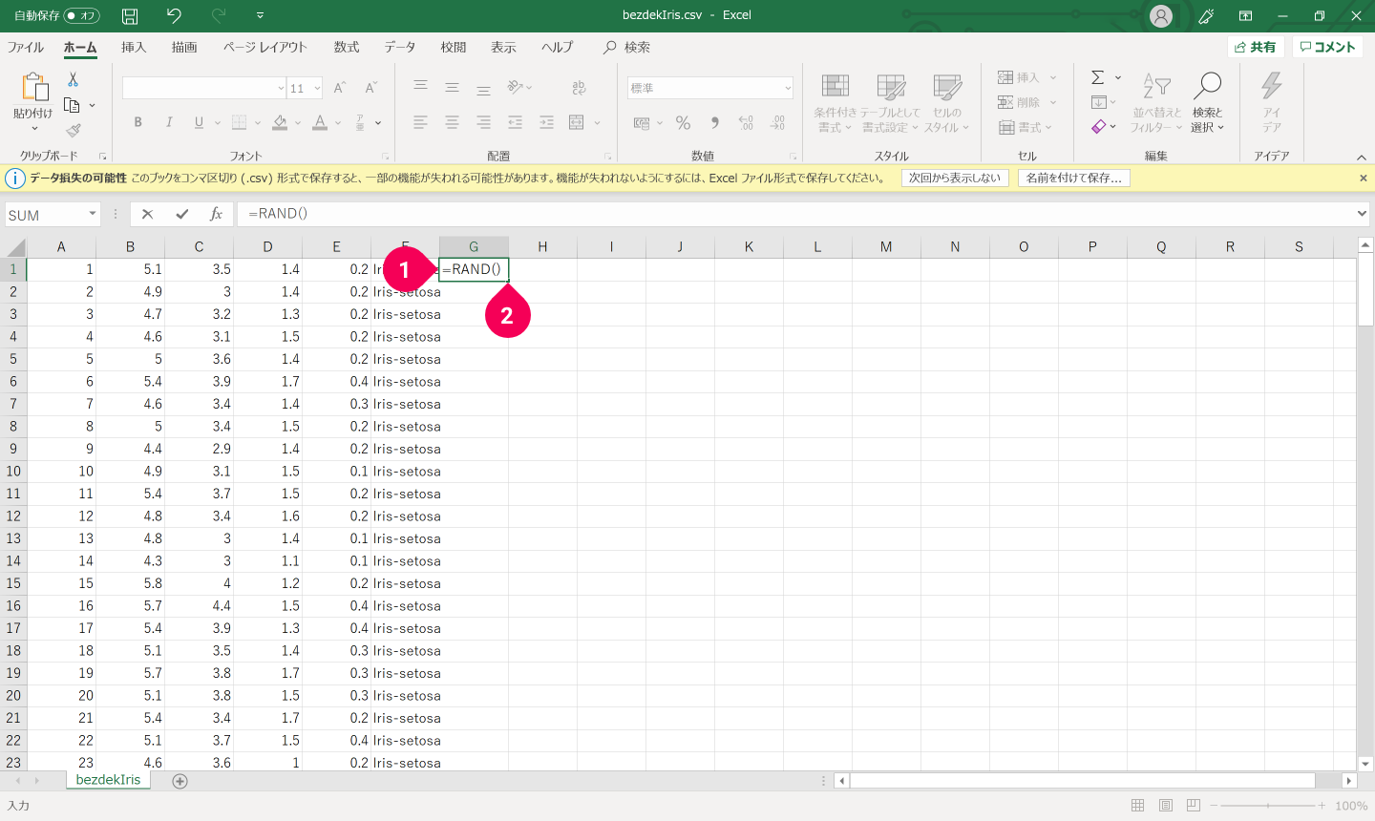Click Percent Style icon
The image size is (1375, 821).
click(x=683, y=122)
